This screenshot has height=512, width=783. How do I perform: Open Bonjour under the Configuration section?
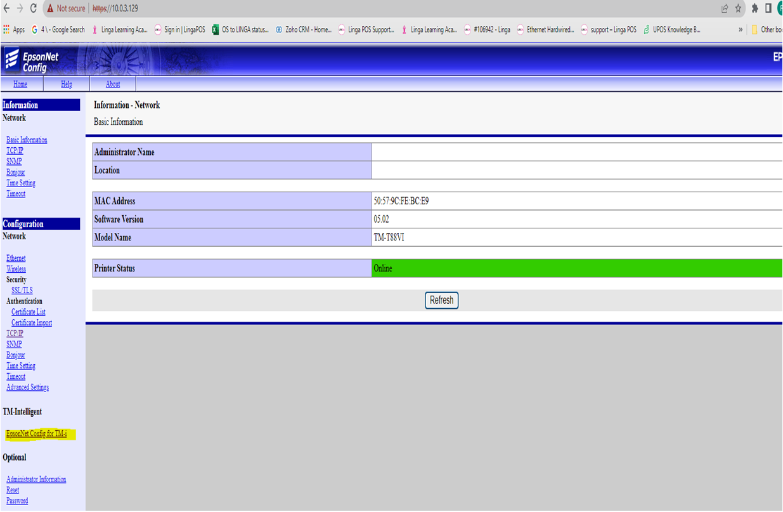pyautogui.click(x=16, y=355)
